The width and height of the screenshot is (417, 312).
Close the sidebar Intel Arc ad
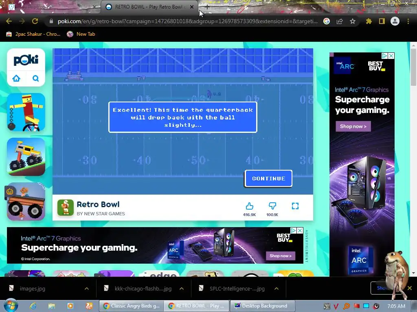tap(391, 56)
